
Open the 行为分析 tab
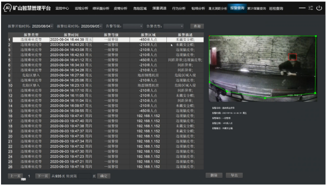(x=179, y=8)
